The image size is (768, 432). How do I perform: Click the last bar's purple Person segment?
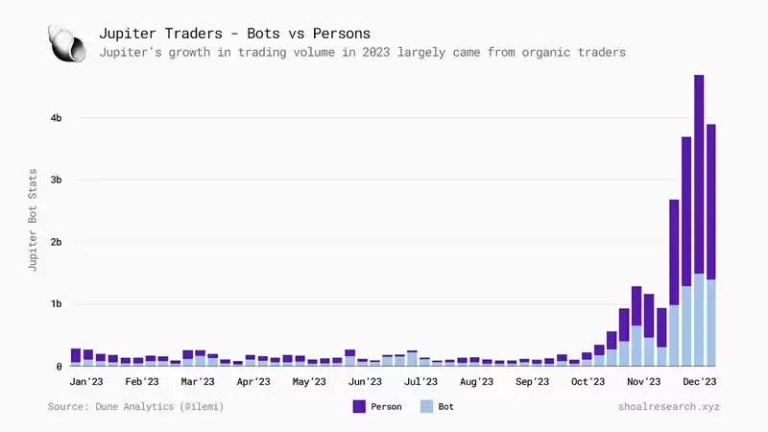coord(711,202)
